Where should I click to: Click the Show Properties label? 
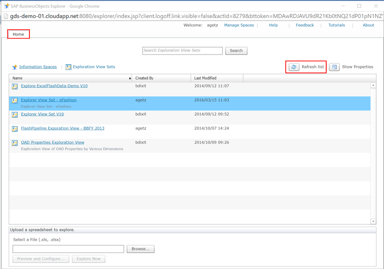tap(358, 67)
